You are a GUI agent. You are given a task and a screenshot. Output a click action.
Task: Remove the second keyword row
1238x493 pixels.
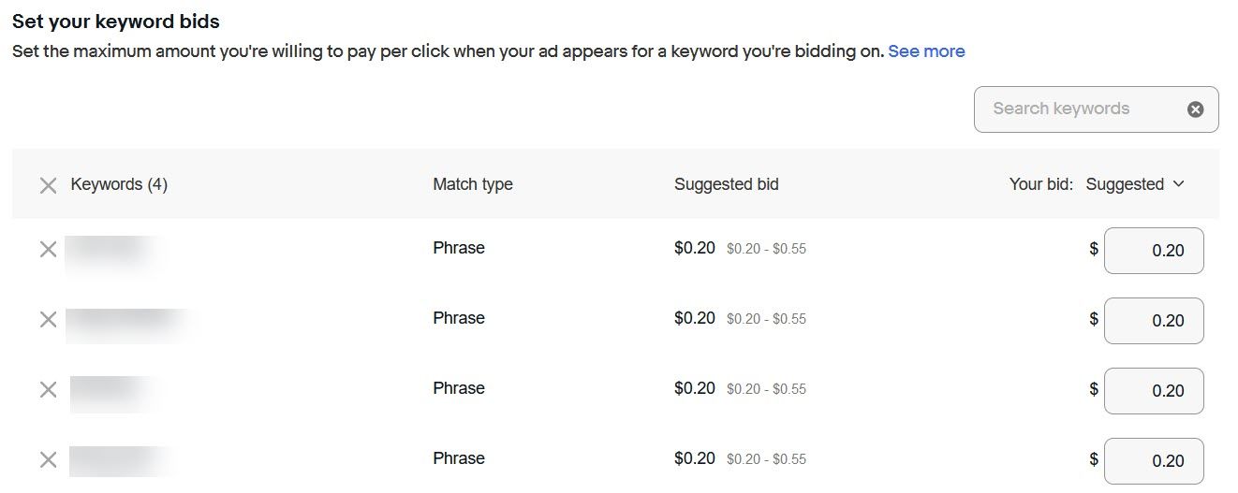click(48, 319)
